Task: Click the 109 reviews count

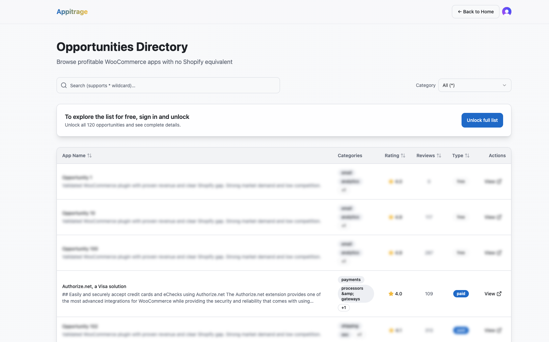Action: pos(429,294)
